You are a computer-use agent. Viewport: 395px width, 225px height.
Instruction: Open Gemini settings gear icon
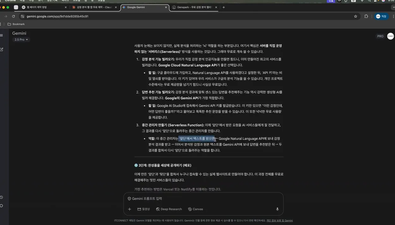click(2, 206)
